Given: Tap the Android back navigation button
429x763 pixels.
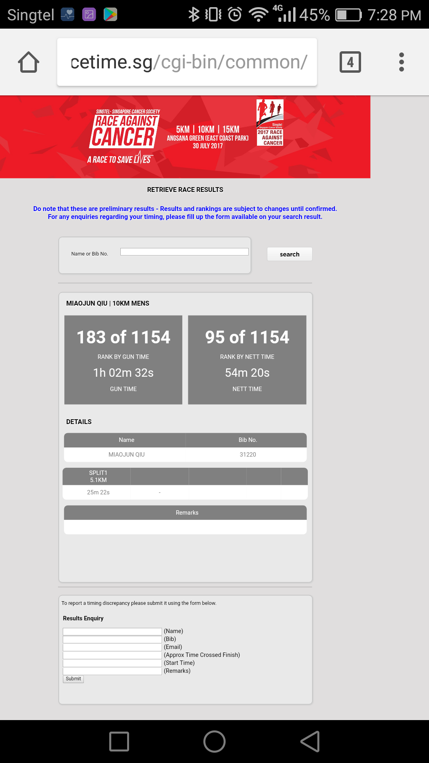Looking at the screenshot, I should coord(310,742).
